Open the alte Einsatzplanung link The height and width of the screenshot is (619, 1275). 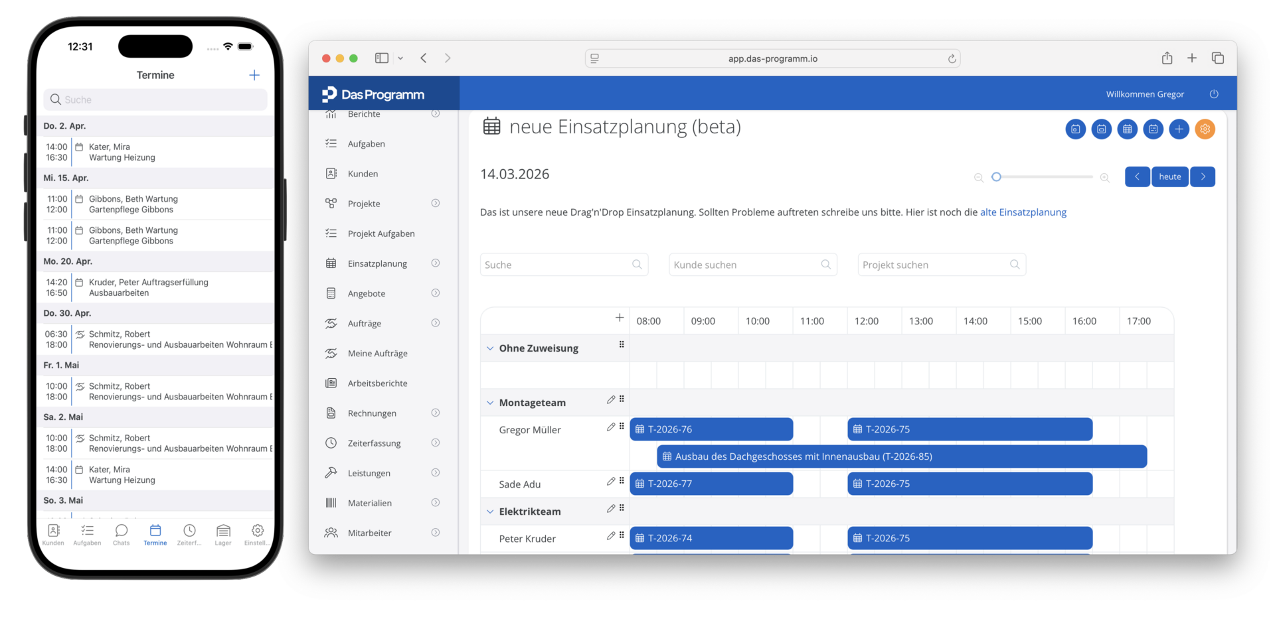(1023, 212)
